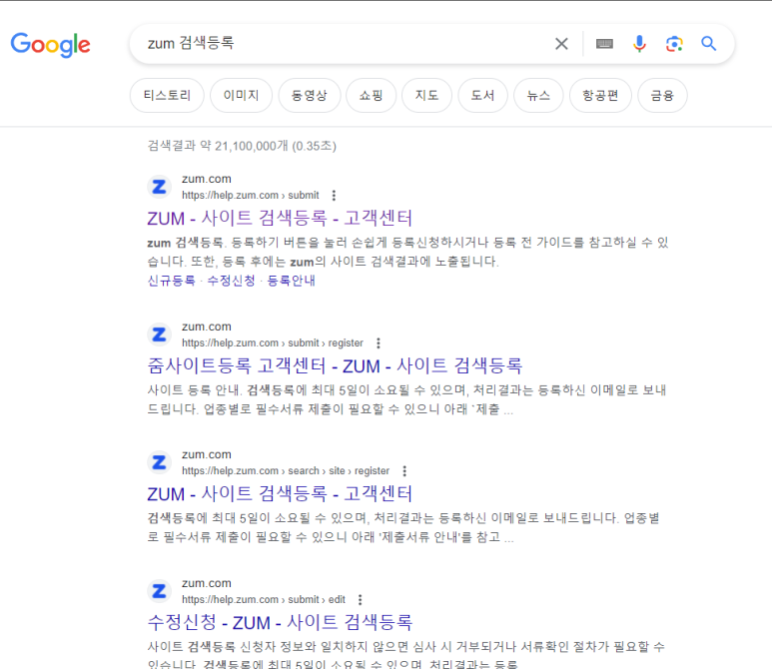Open three-dot menu for submit › register result

pos(379,343)
